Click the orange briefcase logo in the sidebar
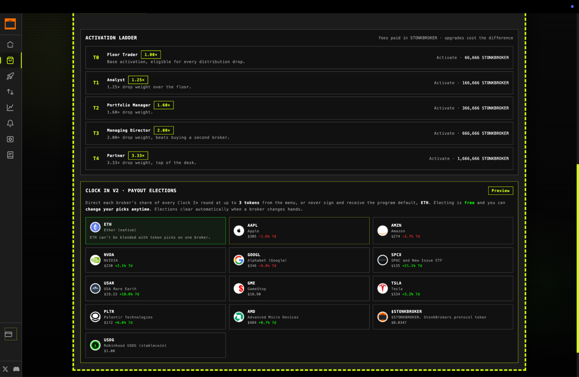Screen dimensions: 579x377 10,24
